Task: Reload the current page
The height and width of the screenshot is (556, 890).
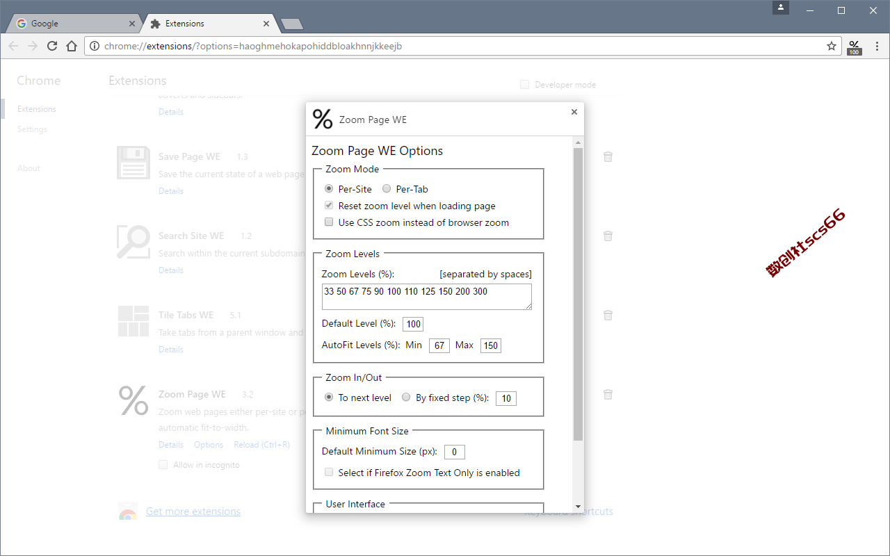Action: coord(52,47)
